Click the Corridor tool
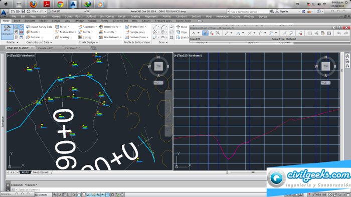Viewport: 351px width, 197px height. coord(86,38)
